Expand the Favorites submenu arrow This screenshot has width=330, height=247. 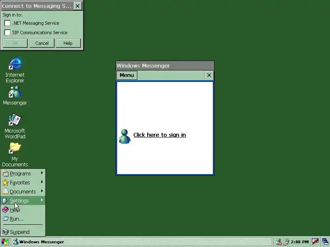(42, 182)
